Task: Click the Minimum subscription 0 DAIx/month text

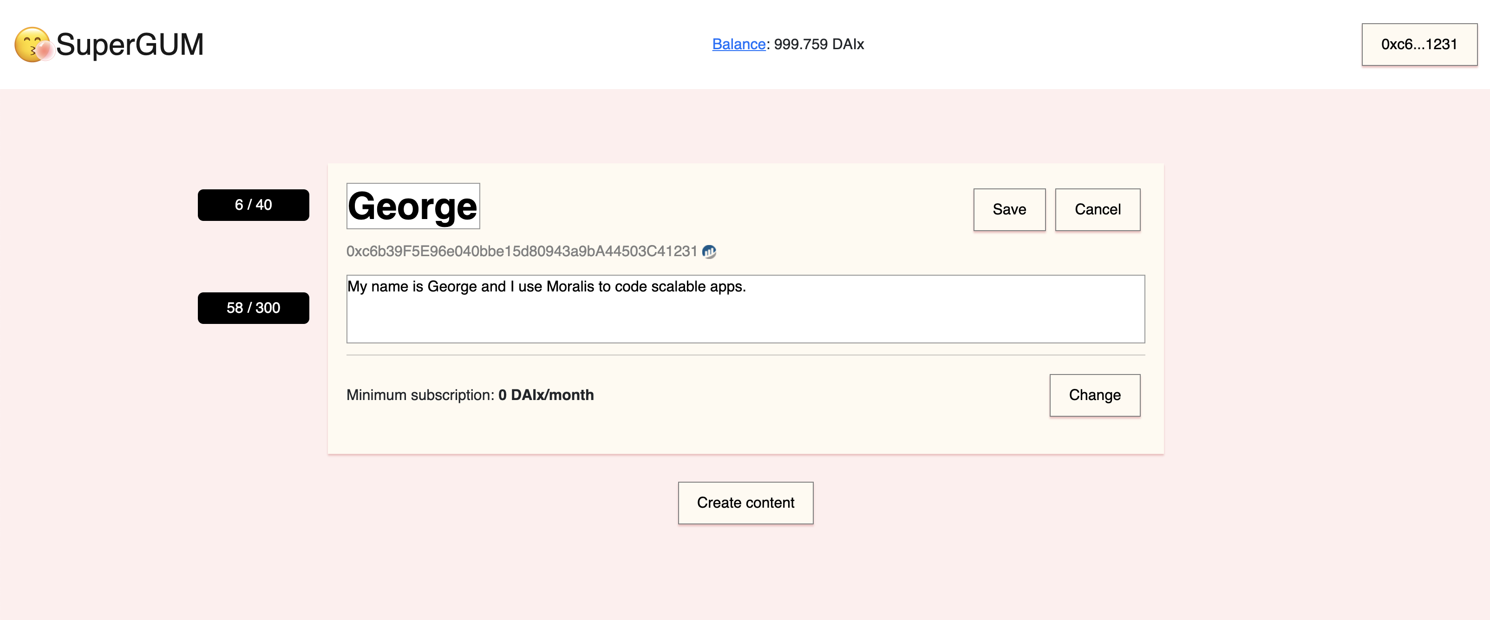Action: click(x=470, y=394)
